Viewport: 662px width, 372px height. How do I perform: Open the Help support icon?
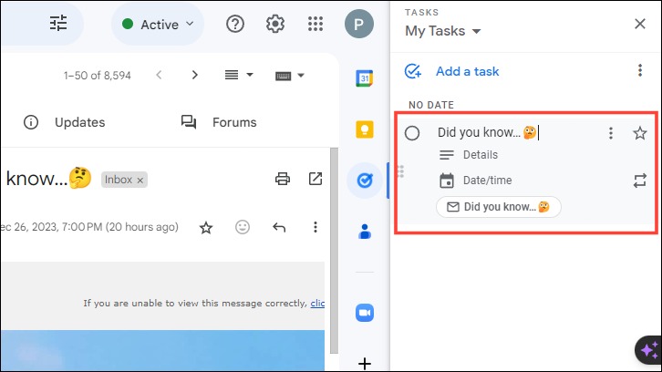[235, 24]
